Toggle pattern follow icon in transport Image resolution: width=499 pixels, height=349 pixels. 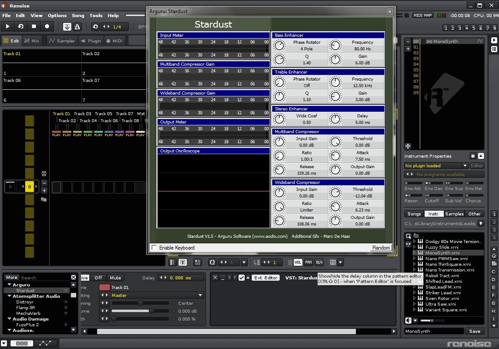click(67, 27)
